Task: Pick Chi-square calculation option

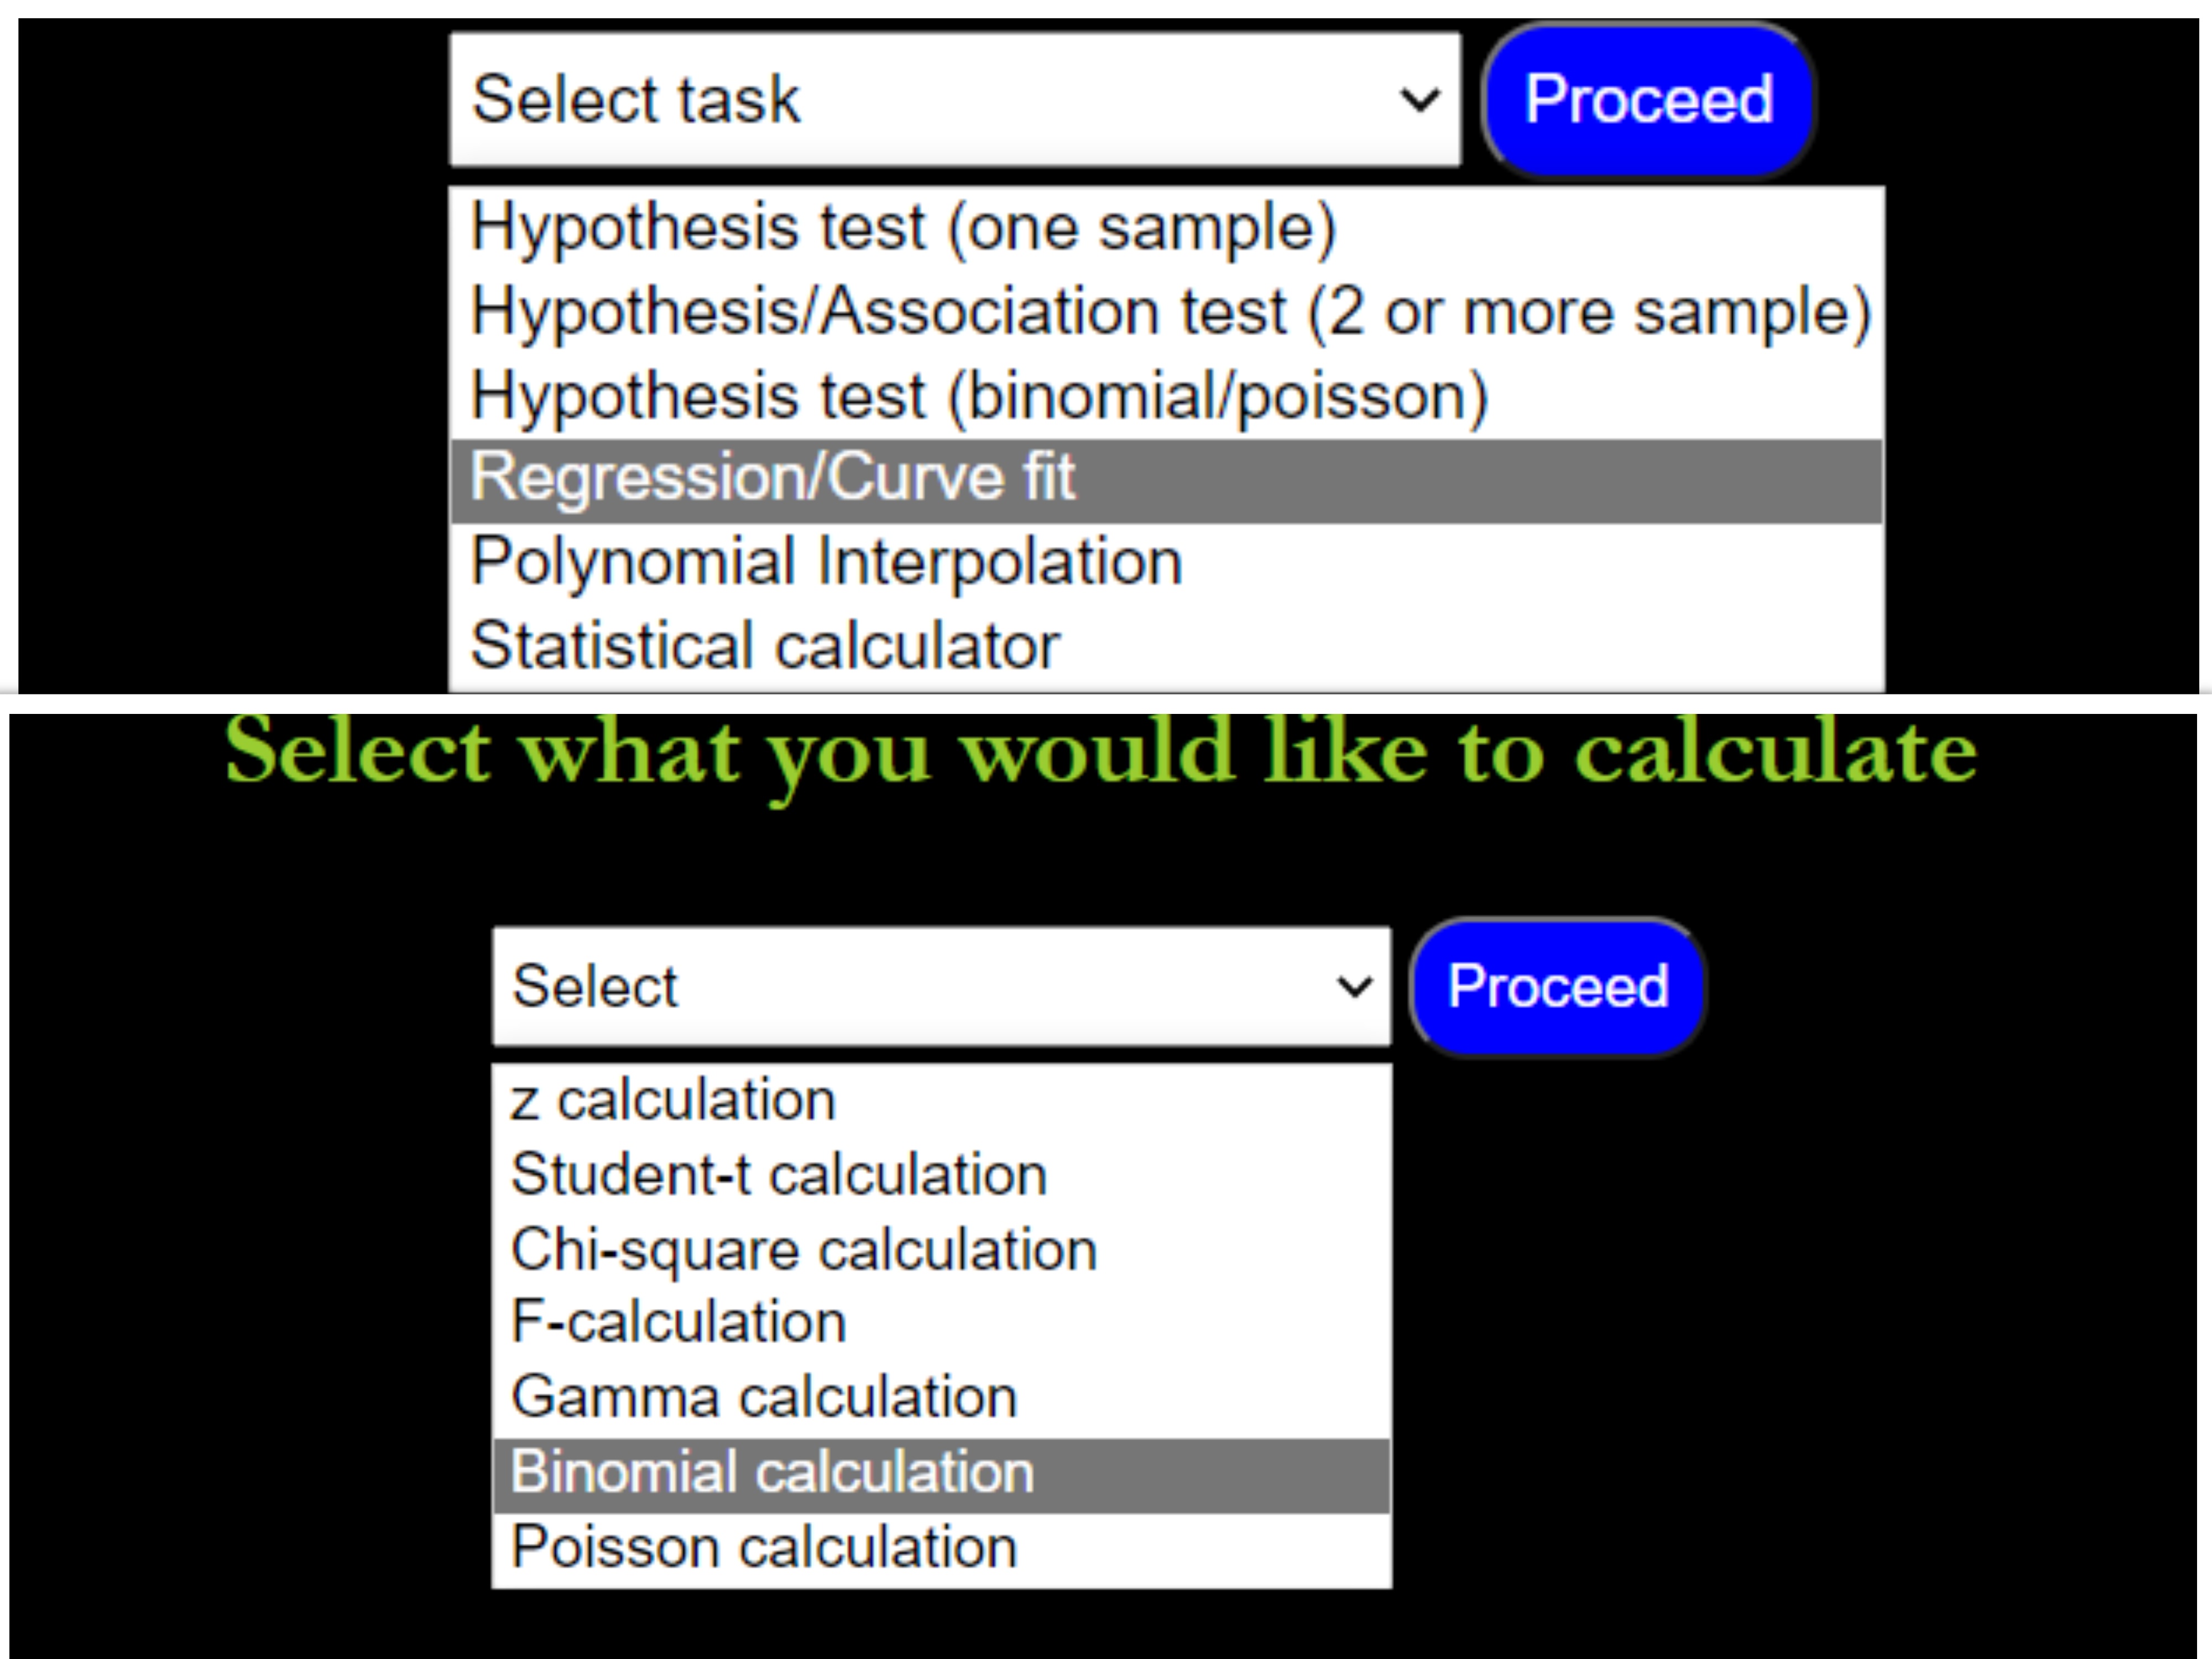Action: point(804,1250)
